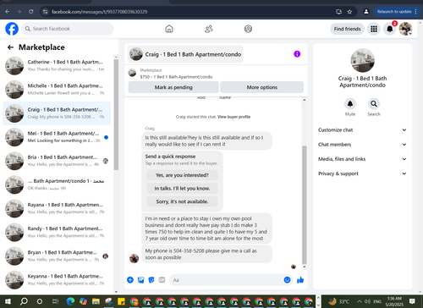Open Mel's unread apartment conversation
Viewport: 423px width, 308px height.
[57, 137]
